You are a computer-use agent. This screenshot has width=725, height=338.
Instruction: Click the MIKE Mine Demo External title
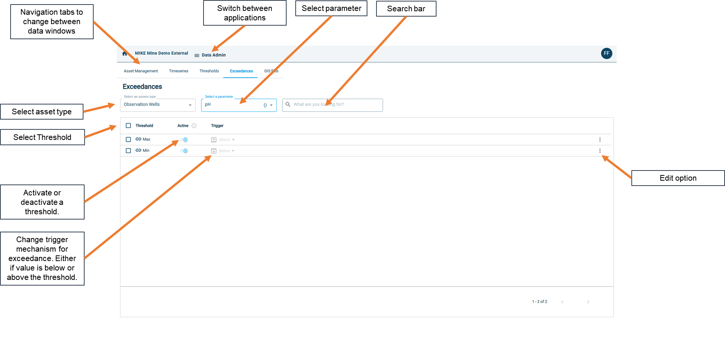(x=161, y=53)
